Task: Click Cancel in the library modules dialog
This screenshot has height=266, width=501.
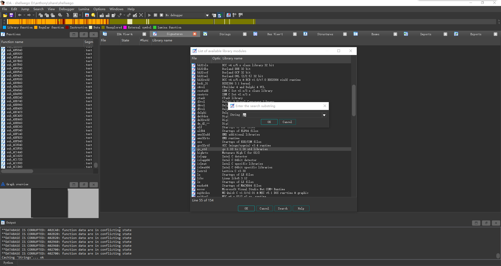Action: tap(264, 208)
